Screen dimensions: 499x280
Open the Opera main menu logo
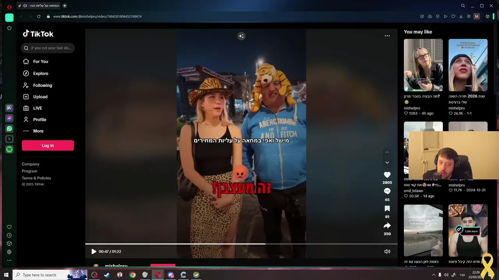9,7
